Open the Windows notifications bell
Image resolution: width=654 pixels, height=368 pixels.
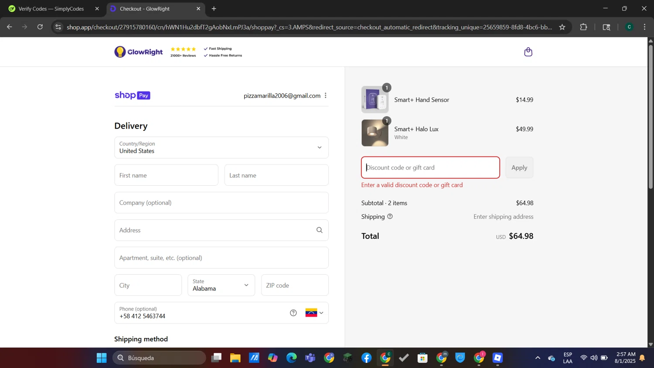coord(642,358)
